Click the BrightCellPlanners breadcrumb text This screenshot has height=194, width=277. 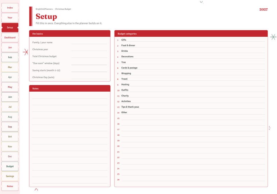click(x=44, y=9)
